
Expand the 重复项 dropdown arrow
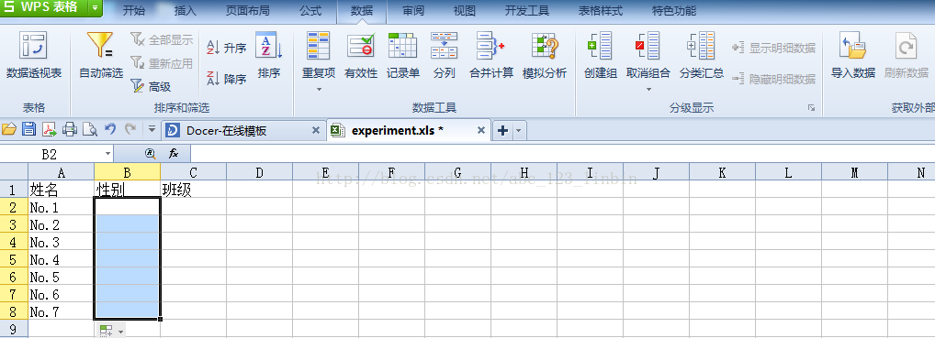tap(319, 89)
